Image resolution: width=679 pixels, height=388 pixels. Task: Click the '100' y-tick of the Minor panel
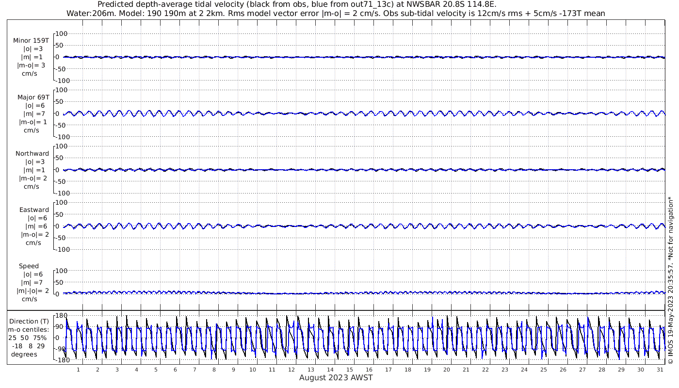pyautogui.click(x=61, y=33)
